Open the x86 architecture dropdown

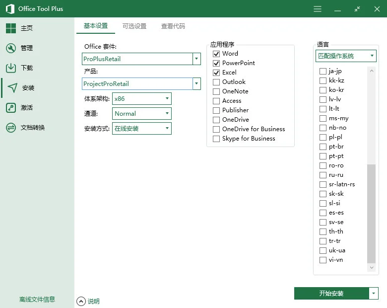pos(142,99)
